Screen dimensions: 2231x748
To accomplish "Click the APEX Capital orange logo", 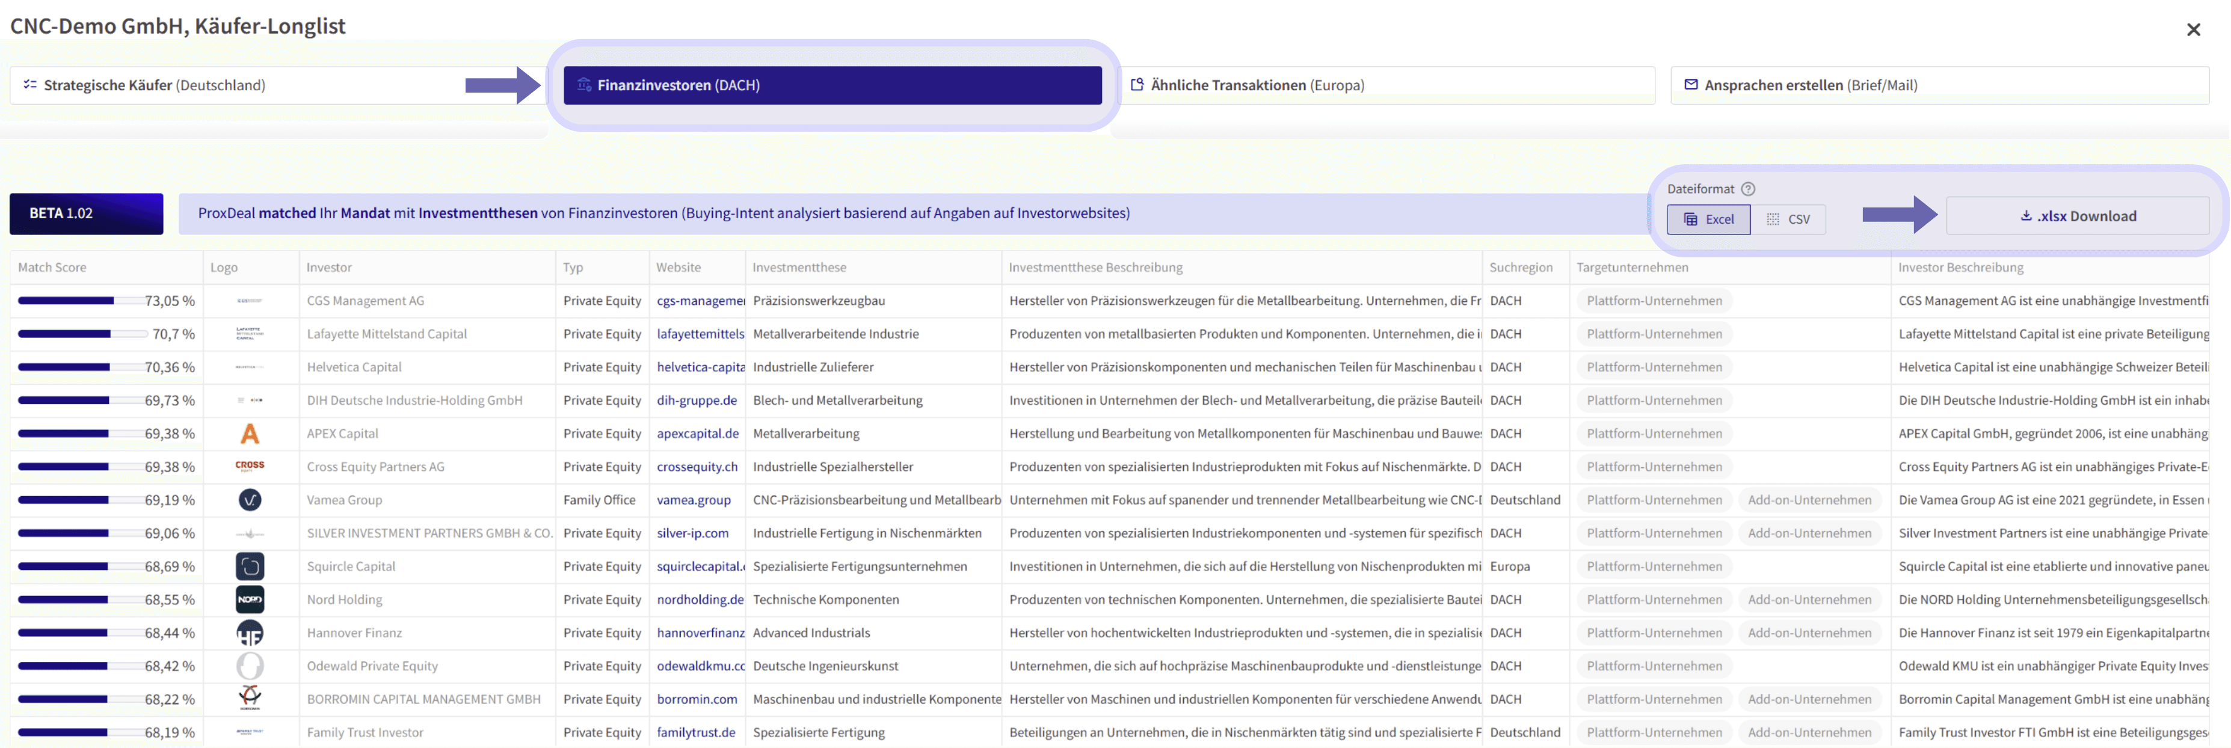I will click(x=250, y=434).
